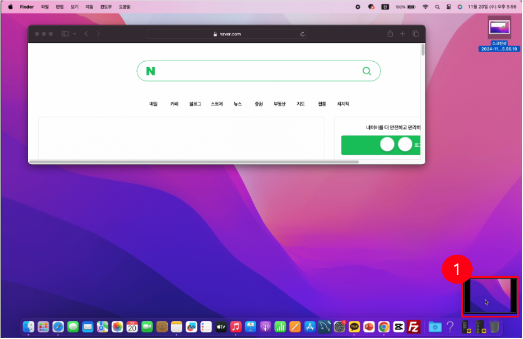Click the green Naver login button
Image resolution: width=523 pixels, height=339 pixels.
click(x=381, y=145)
